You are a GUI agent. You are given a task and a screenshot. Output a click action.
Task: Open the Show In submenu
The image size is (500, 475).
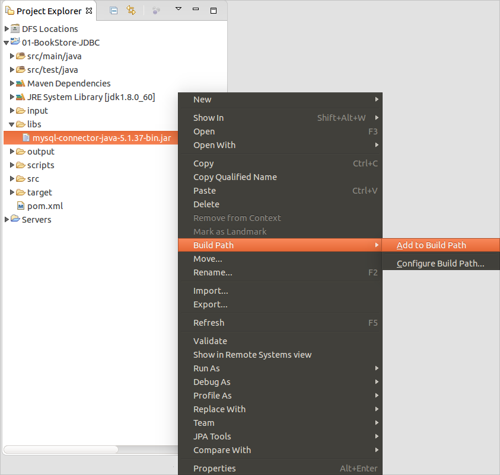pos(281,118)
